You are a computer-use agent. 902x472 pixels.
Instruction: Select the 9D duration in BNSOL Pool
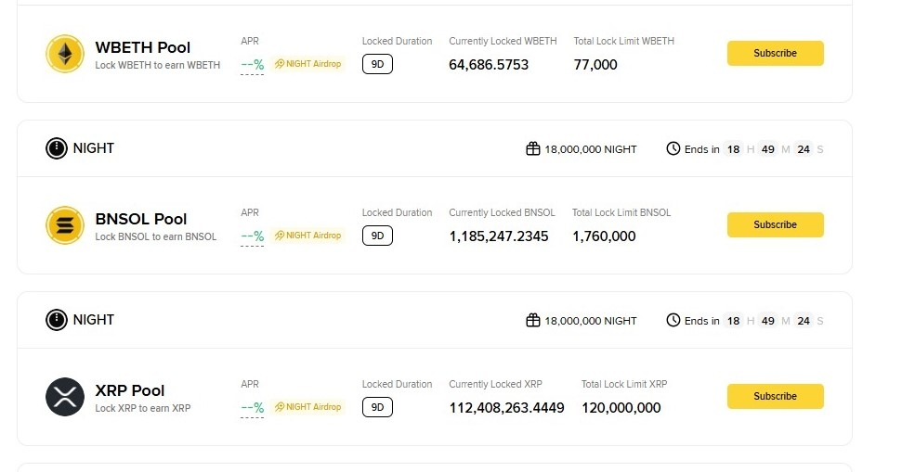(x=377, y=236)
